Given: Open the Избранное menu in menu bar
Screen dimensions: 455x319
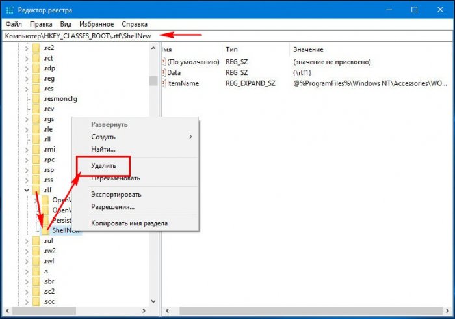Looking at the screenshot, I should point(97,24).
